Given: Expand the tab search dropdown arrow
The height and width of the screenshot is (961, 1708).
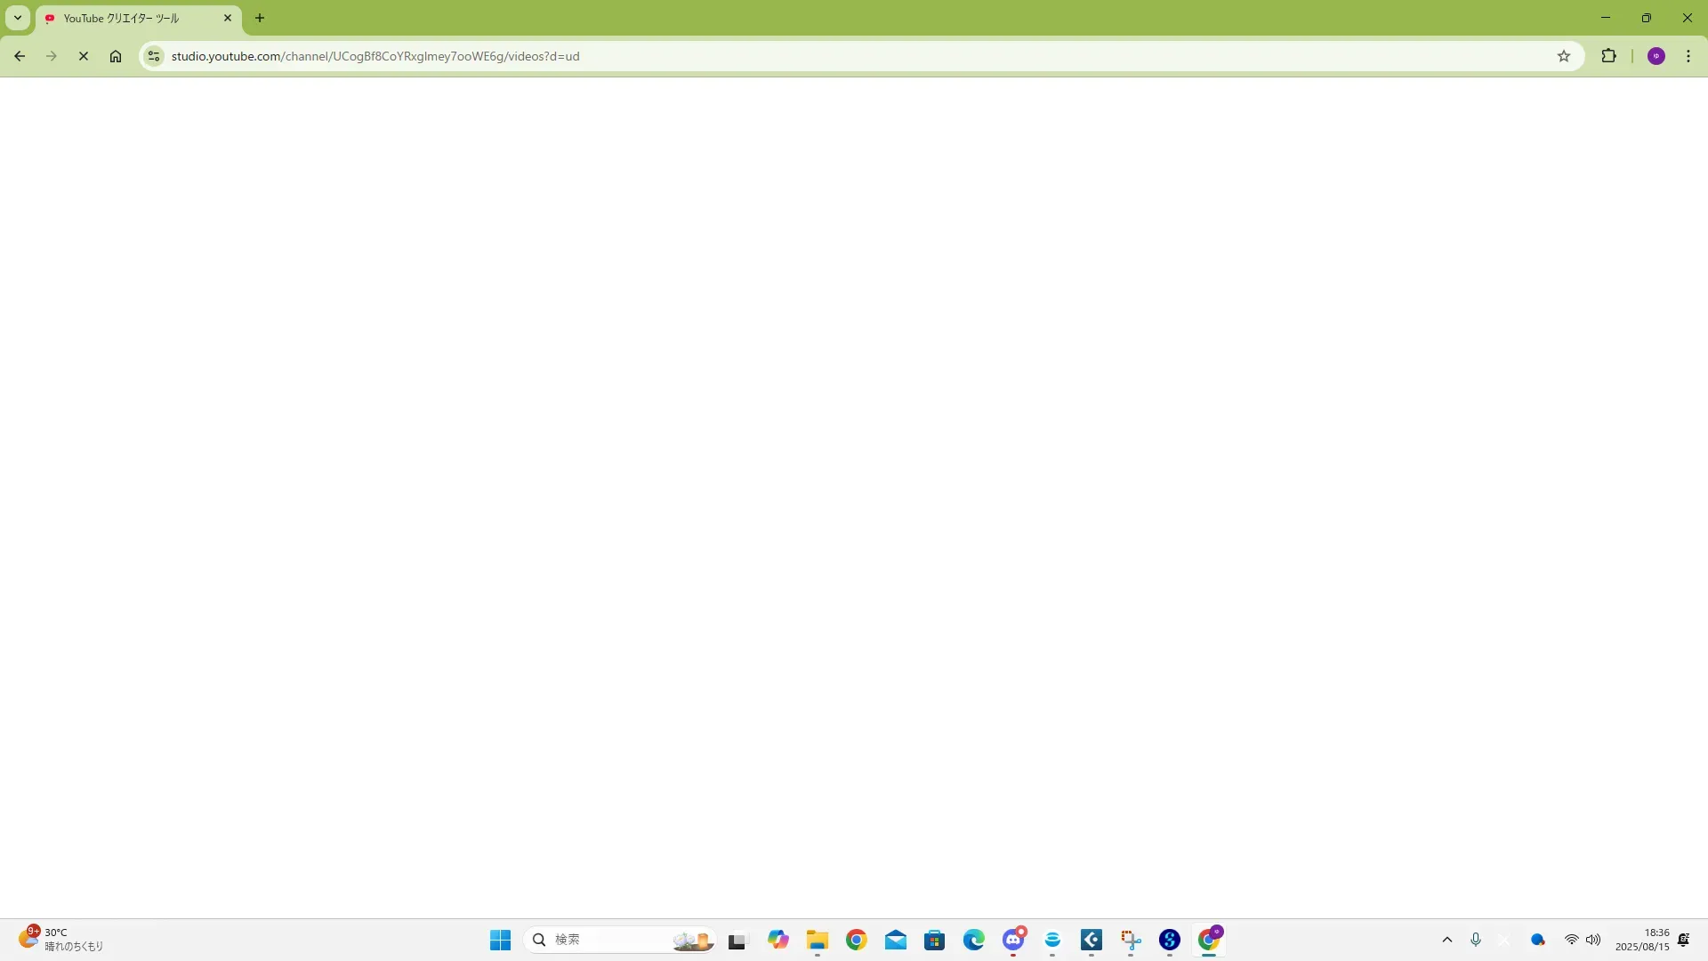Looking at the screenshot, I should (18, 18).
